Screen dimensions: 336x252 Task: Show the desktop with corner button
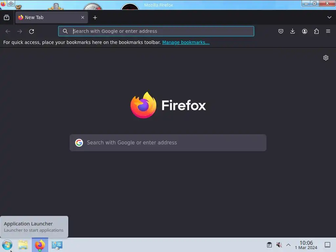327,245
